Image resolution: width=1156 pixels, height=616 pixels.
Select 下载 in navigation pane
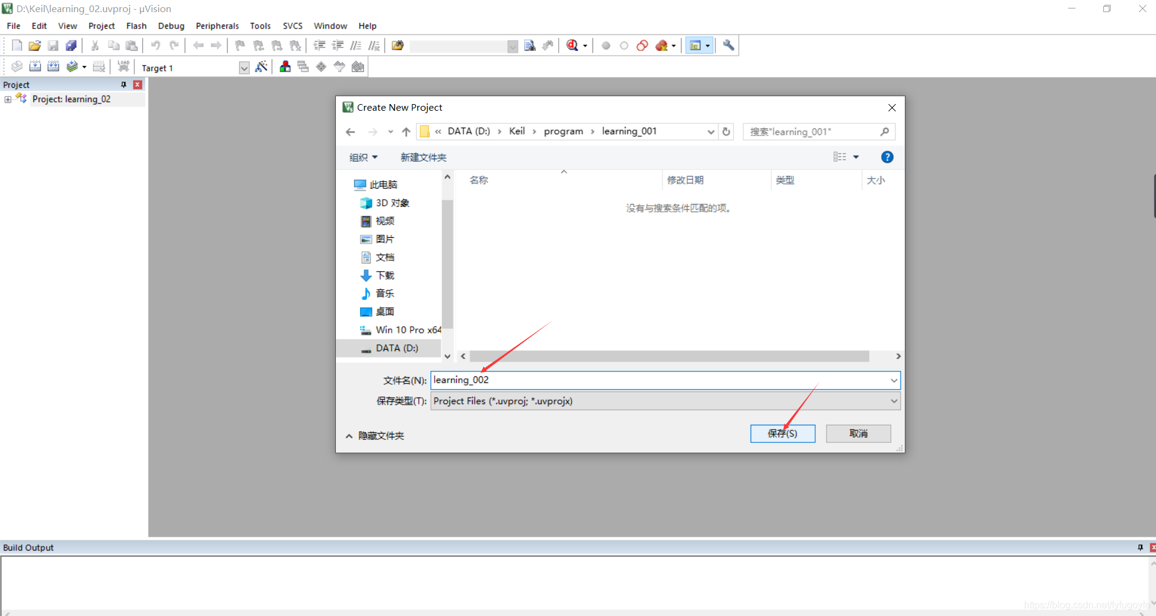point(385,275)
